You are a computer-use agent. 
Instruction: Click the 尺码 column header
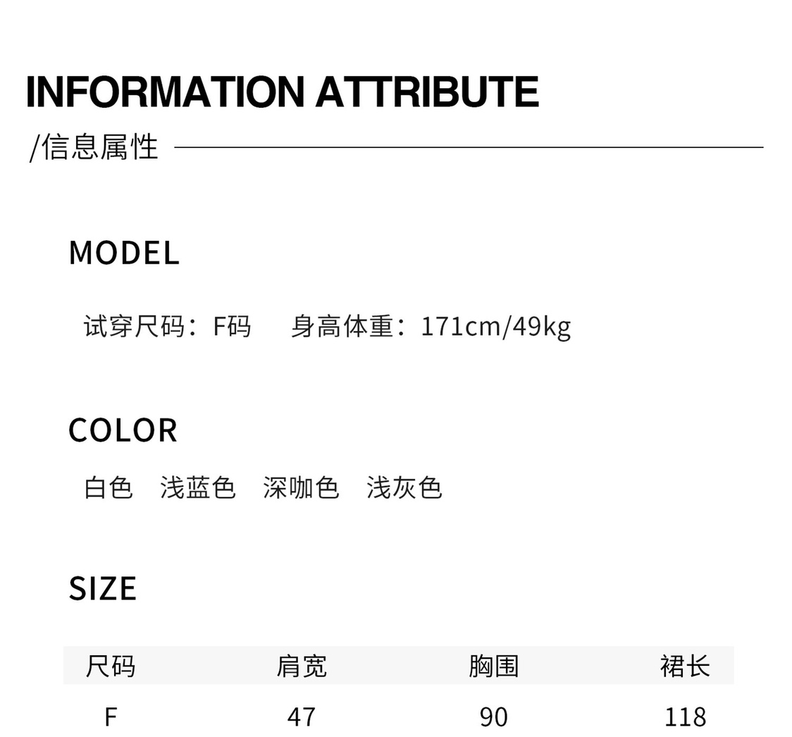111,666
